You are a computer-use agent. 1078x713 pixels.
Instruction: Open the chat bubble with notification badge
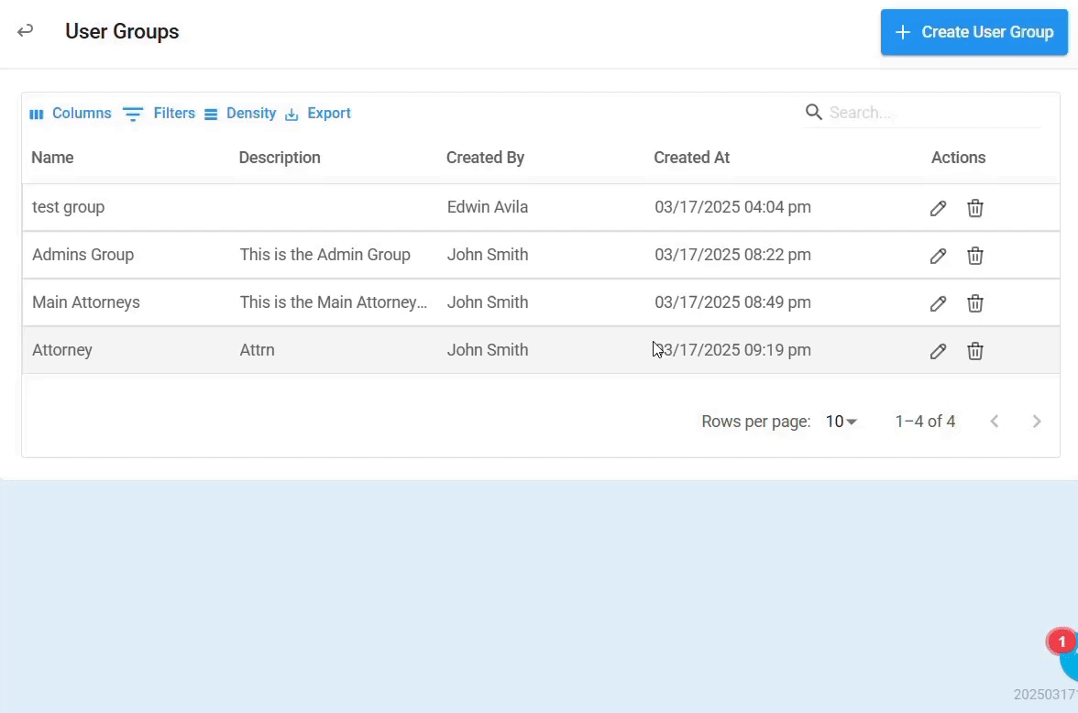pos(1066,655)
